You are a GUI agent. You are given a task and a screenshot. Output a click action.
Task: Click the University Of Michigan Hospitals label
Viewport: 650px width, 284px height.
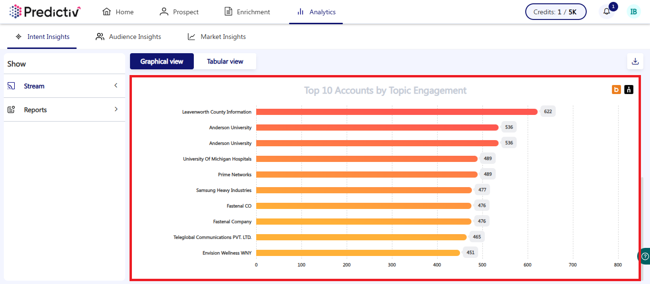coord(217,159)
